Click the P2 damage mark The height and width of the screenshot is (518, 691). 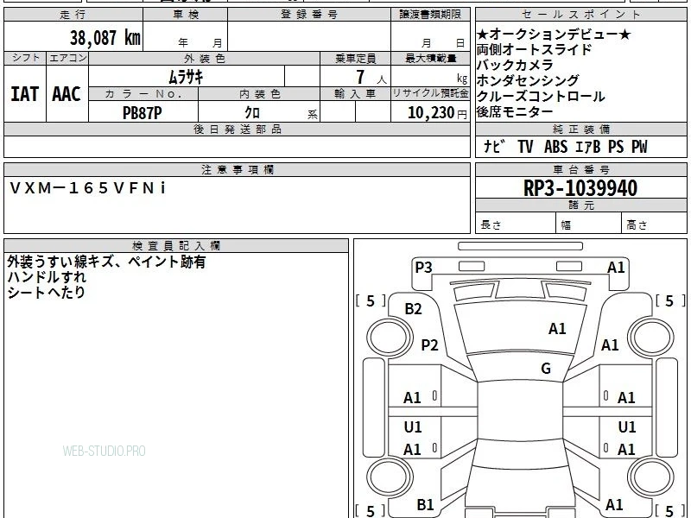coord(429,344)
